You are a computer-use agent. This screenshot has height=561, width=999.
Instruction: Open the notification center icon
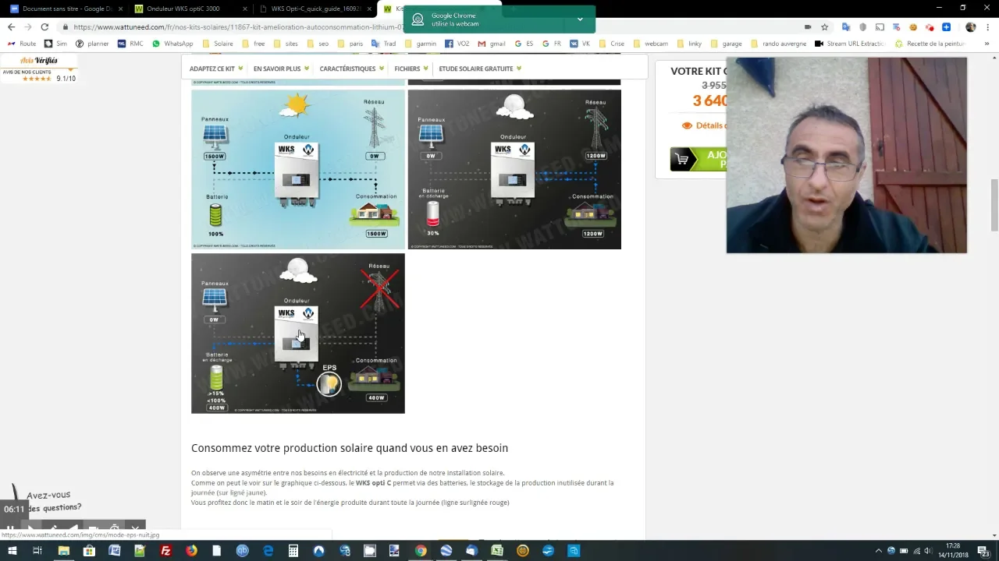[985, 551]
